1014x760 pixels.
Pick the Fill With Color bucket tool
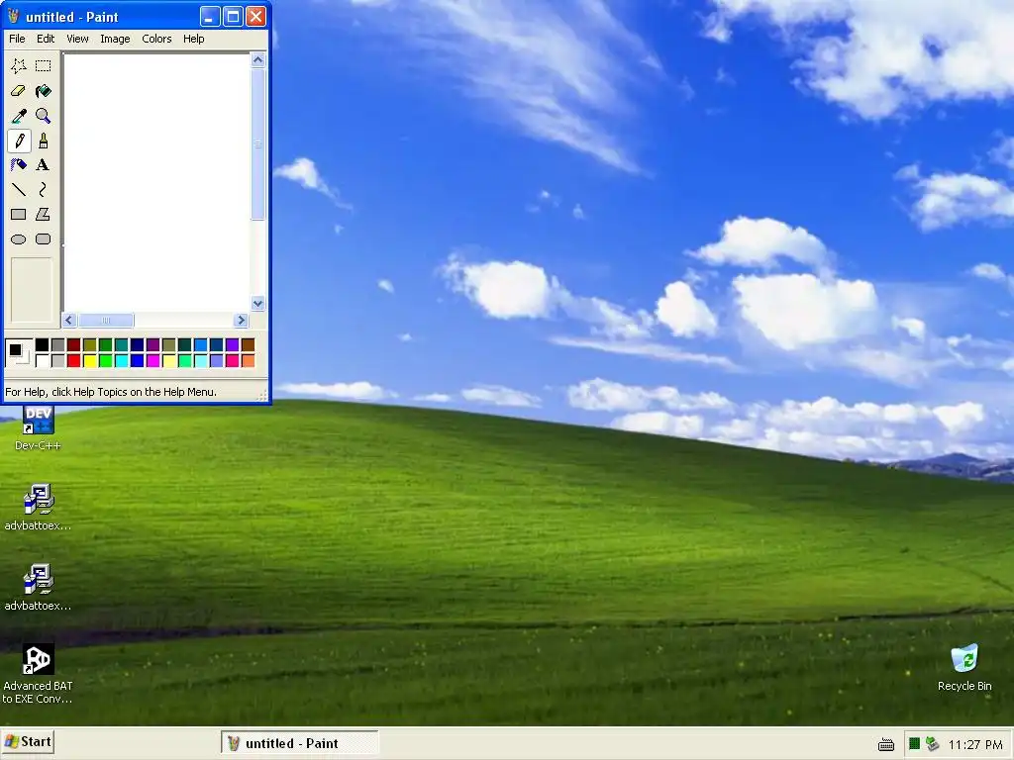pyautogui.click(x=44, y=91)
